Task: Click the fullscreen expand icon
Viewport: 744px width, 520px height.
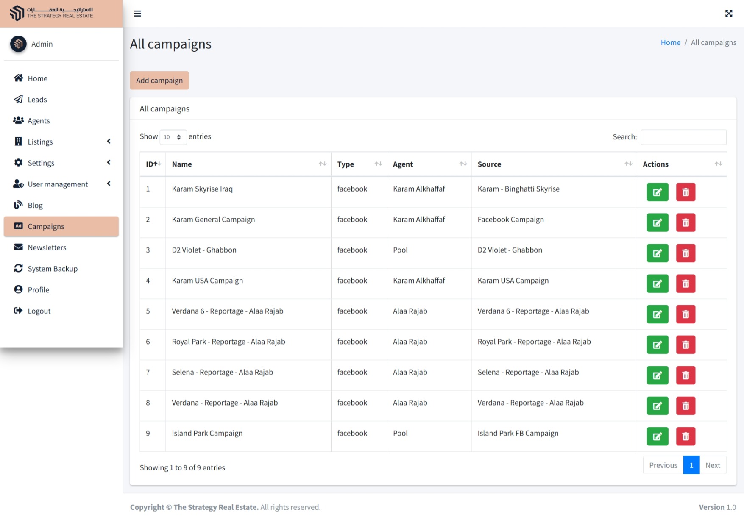Action: tap(728, 14)
